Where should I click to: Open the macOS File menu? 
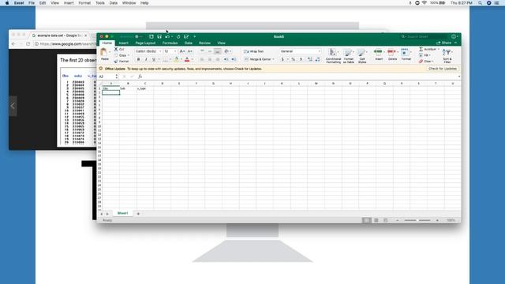[32, 3]
